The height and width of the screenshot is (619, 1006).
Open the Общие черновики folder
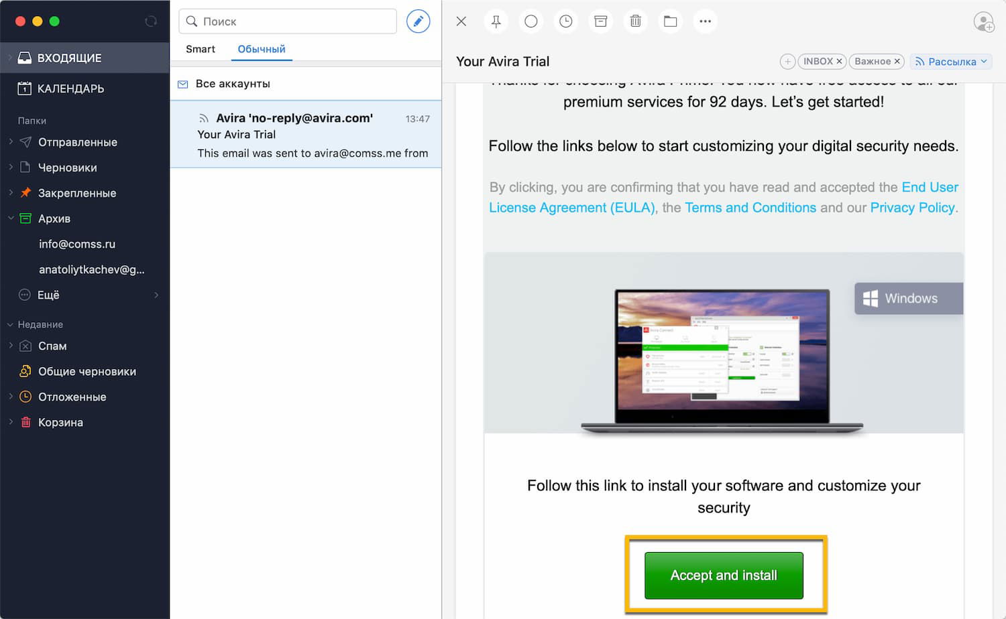click(x=87, y=371)
